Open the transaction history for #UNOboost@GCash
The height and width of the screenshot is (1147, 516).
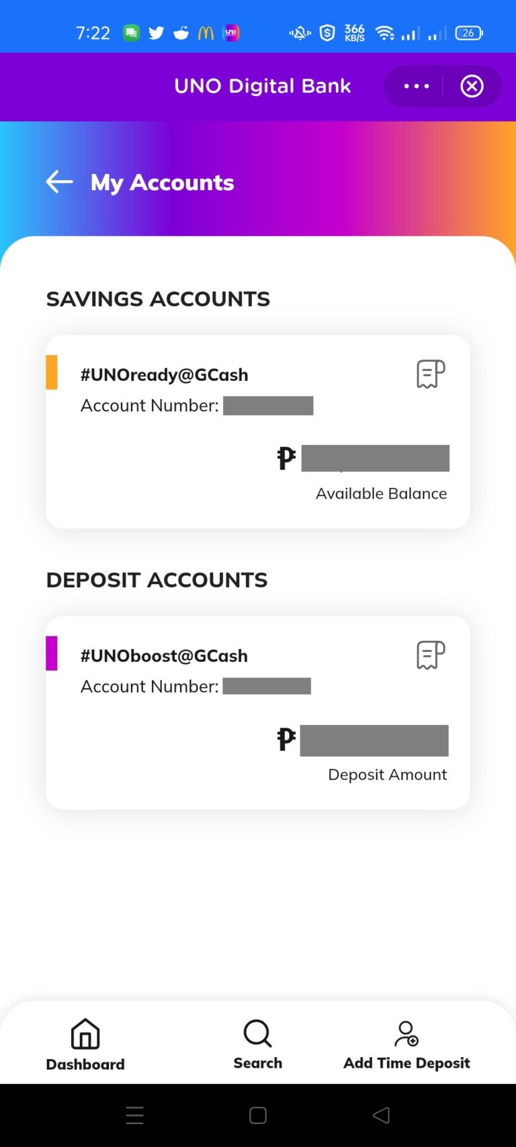(429, 654)
